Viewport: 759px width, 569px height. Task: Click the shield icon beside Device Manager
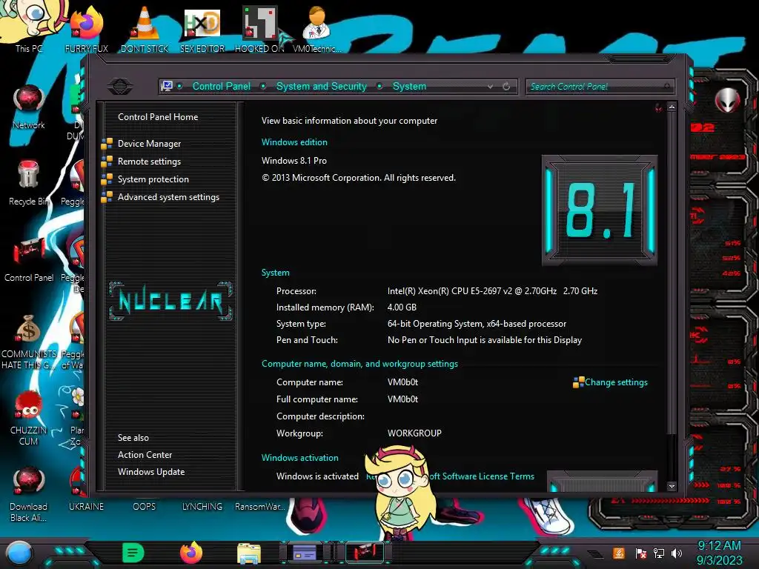[x=107, y=144]
